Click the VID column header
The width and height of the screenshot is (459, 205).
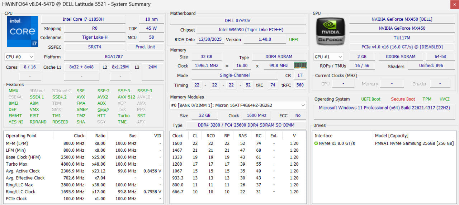[151, 136]
